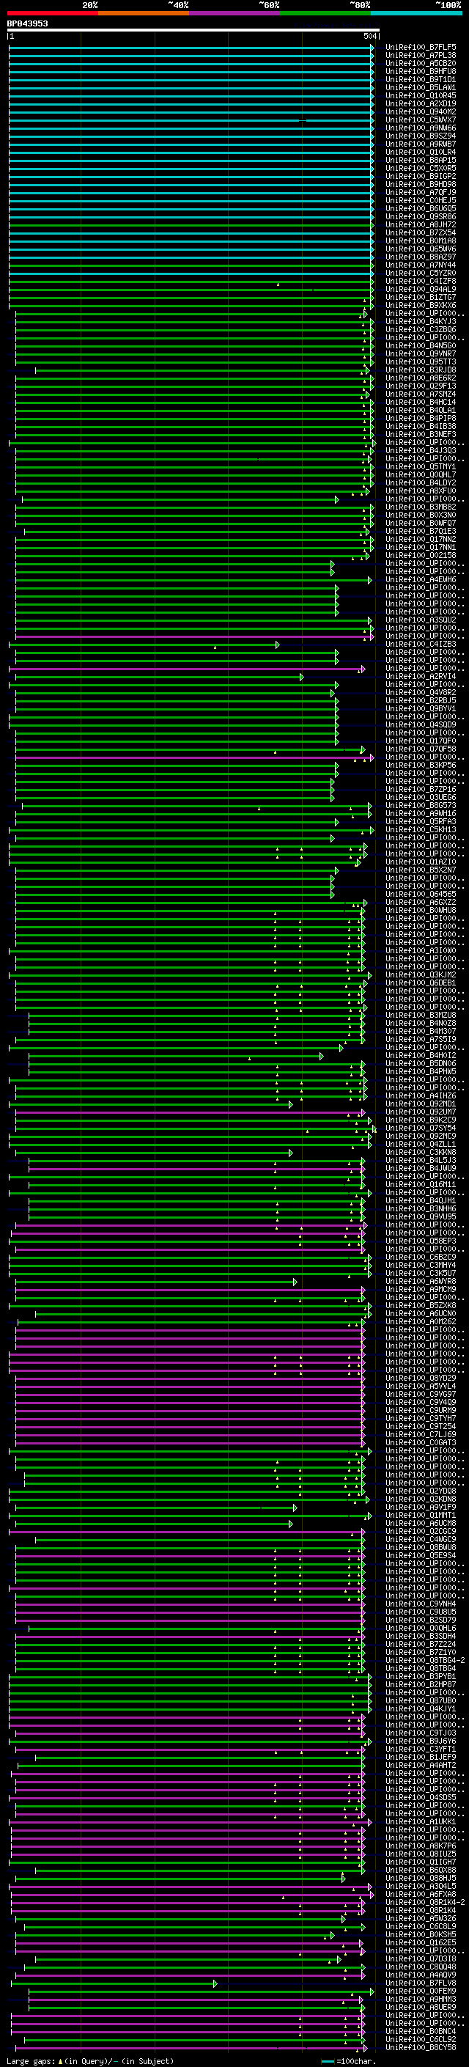Select the UniRef100_Q29F13 hit
The image size is (469, 2067).
coord(421,386)
